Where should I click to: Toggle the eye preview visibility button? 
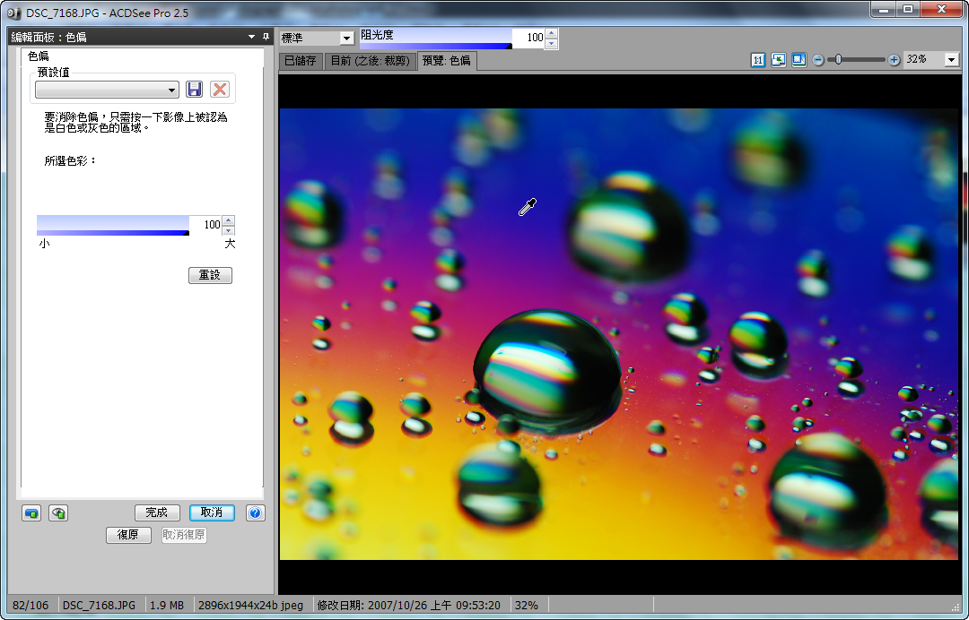(58, 513)
